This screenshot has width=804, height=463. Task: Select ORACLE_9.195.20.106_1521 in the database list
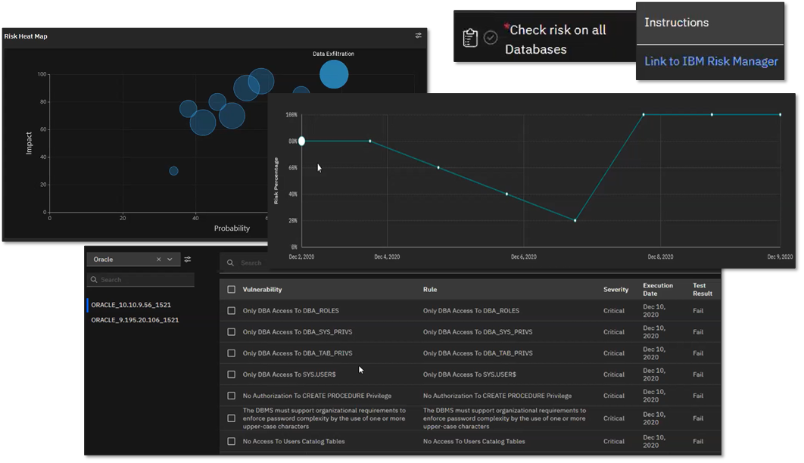135,320
